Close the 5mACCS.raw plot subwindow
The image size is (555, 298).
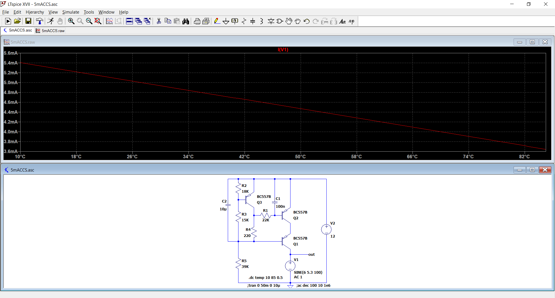pos(545,42)
